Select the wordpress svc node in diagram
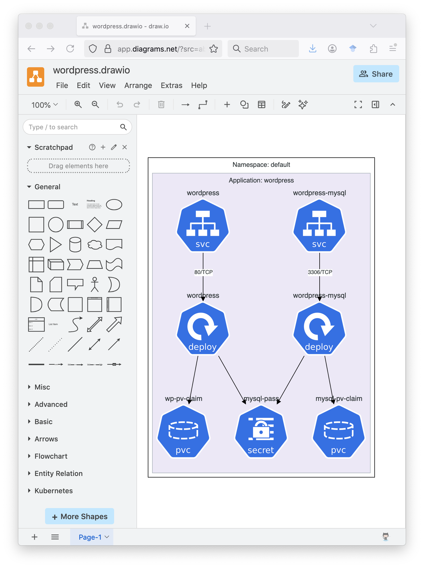Image resolution: width=424 pixels, height=568 pixels. click(x=203, y=225)
